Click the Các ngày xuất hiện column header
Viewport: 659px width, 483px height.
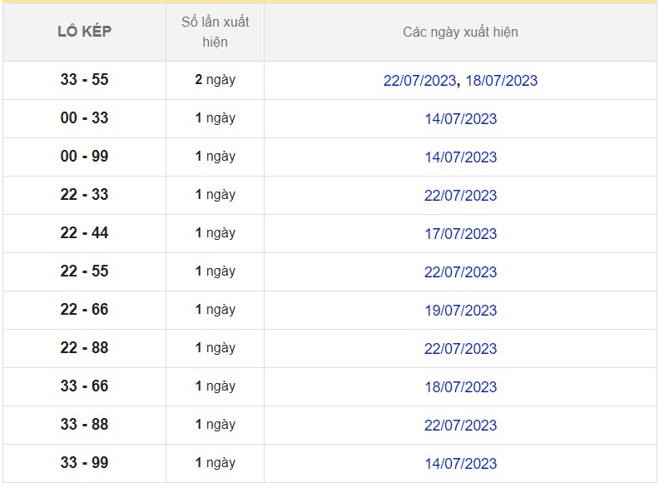(x=460, y=32)
